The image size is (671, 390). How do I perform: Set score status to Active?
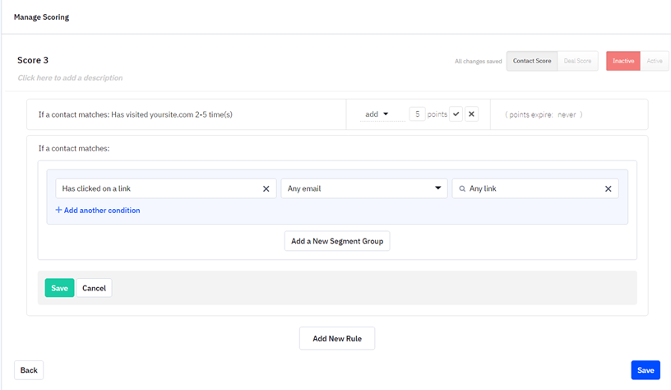tap(655, 61)
